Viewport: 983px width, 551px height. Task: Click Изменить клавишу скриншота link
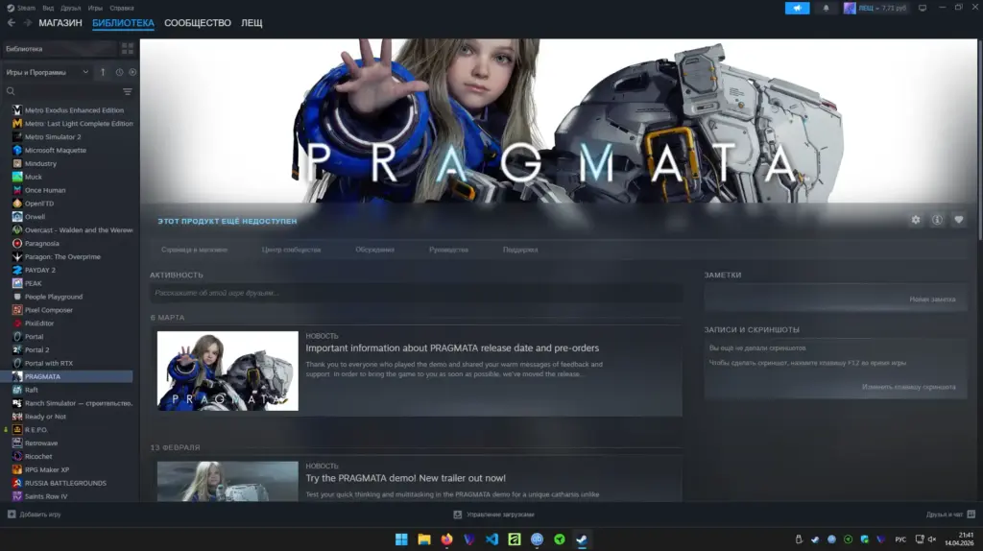(908, 387)
